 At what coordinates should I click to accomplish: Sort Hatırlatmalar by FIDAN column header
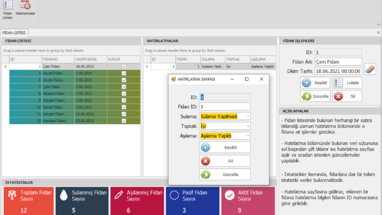click(188, 59)
